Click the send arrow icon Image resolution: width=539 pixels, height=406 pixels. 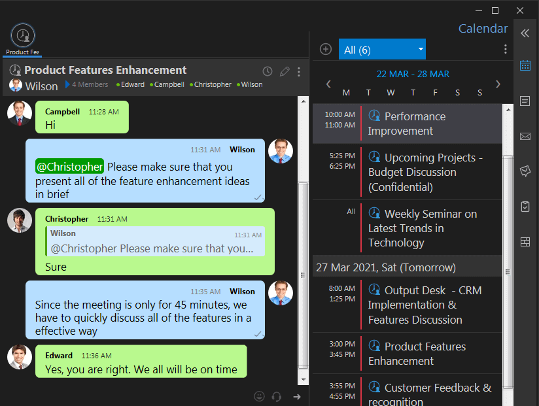[x=297, y=397]
